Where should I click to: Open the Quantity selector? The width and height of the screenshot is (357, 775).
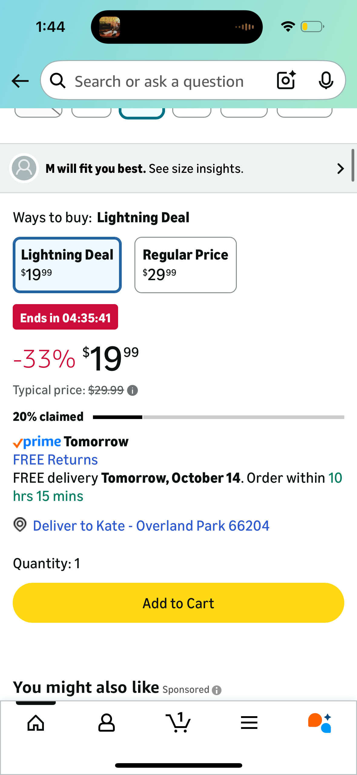pos(47,563)
